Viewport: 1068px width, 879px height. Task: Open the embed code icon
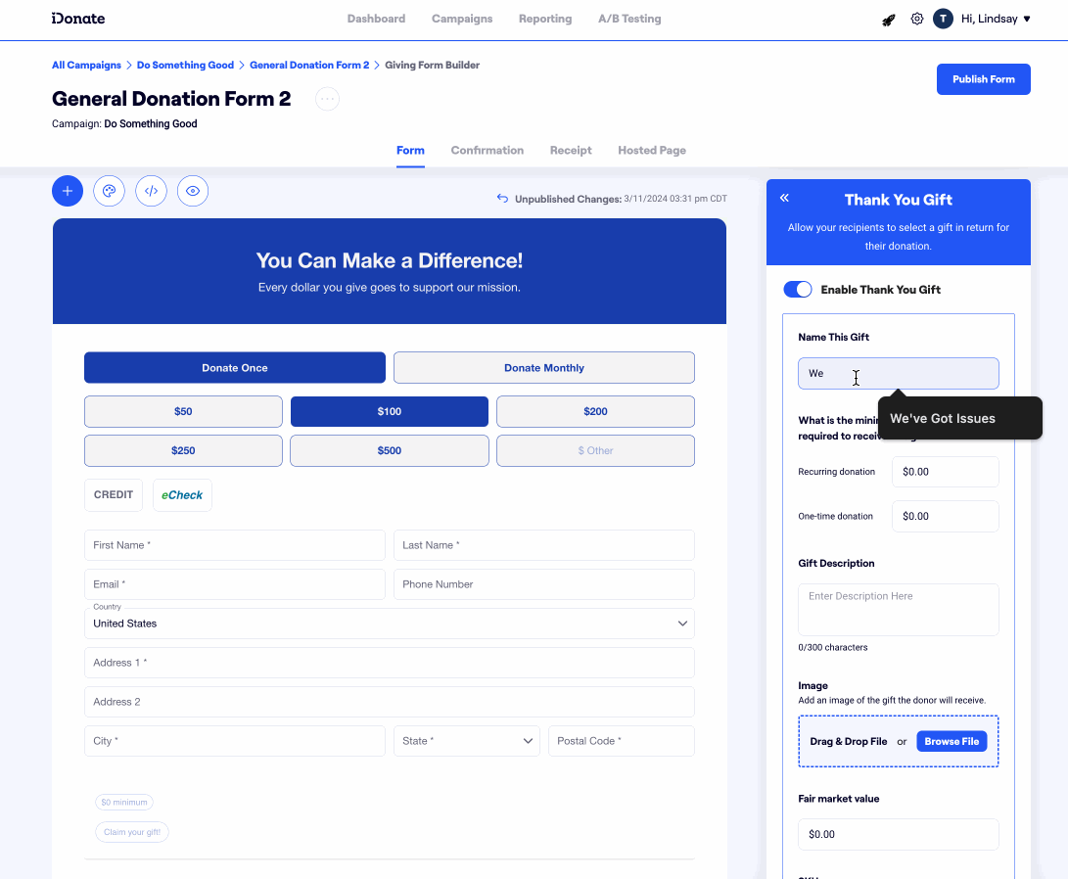[x=151, y=191]
